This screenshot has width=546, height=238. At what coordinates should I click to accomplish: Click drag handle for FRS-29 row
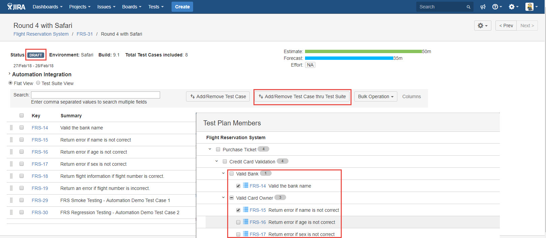(x=11, y=200)
